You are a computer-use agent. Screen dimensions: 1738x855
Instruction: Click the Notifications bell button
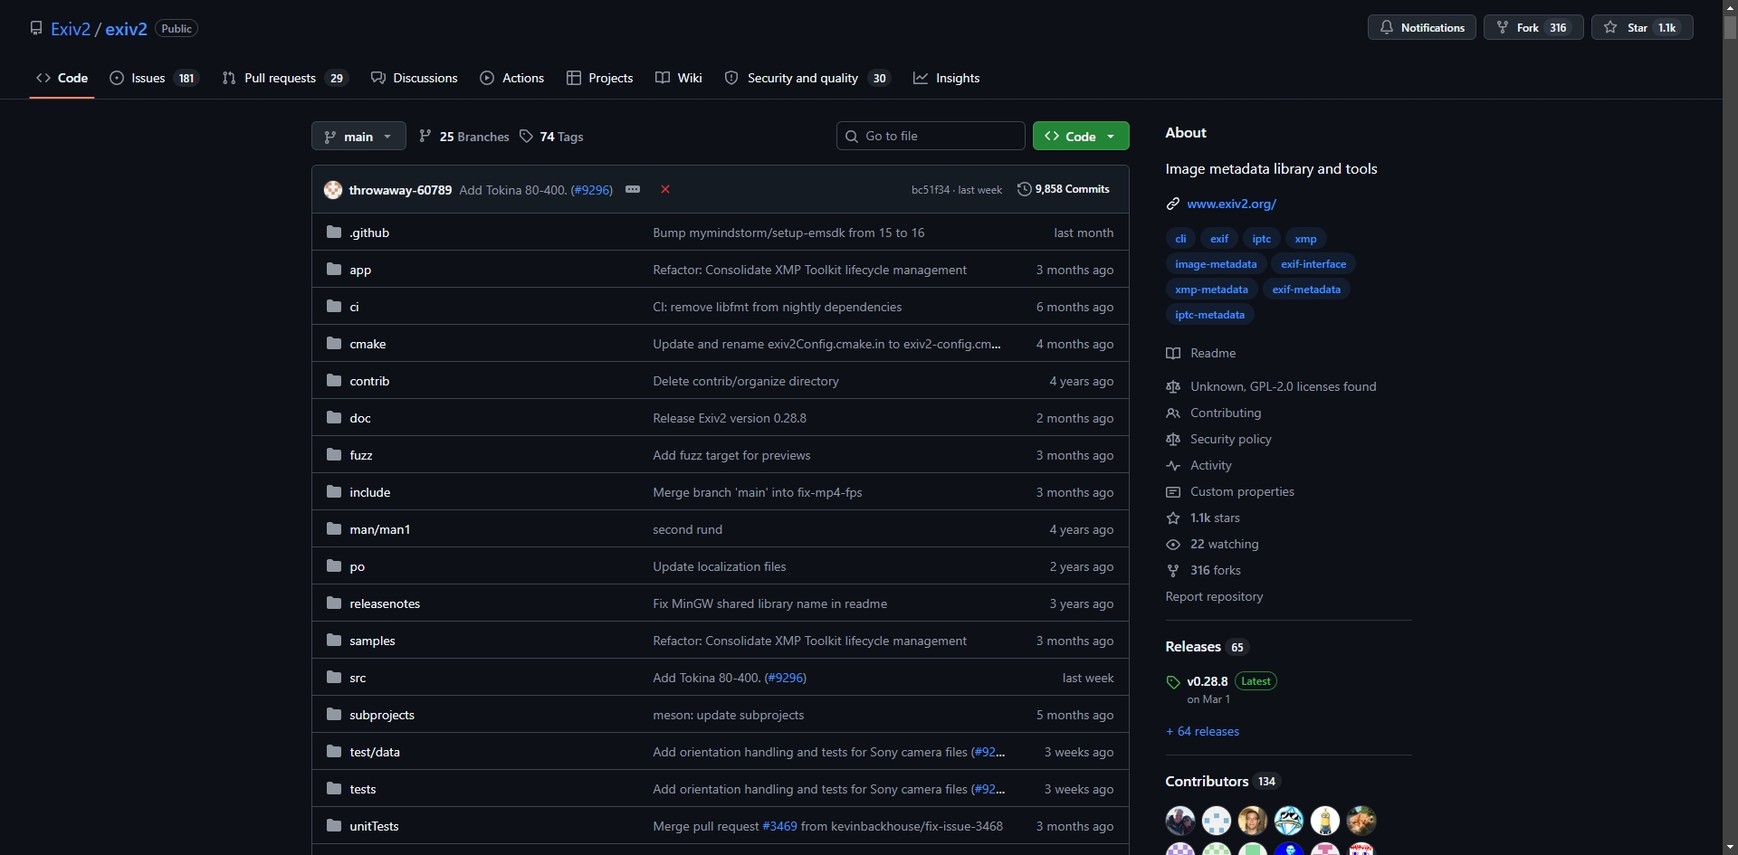tap(1421, 27)
